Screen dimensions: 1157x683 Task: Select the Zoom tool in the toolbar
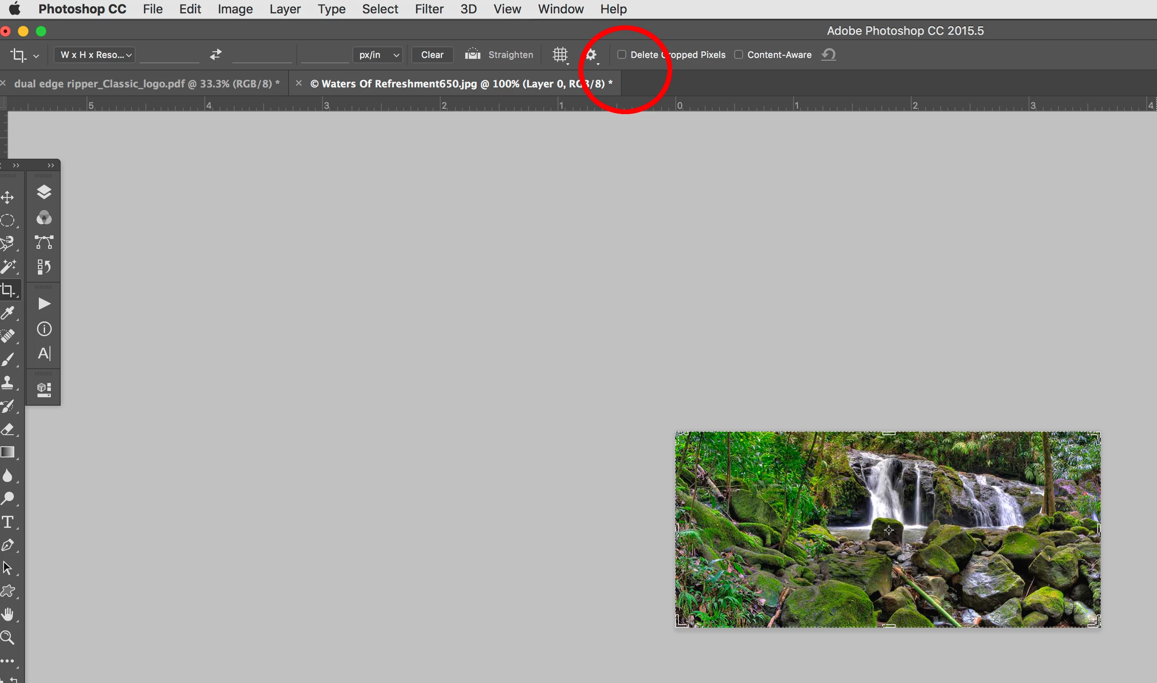pyautogui.click(x=8, y=638)
